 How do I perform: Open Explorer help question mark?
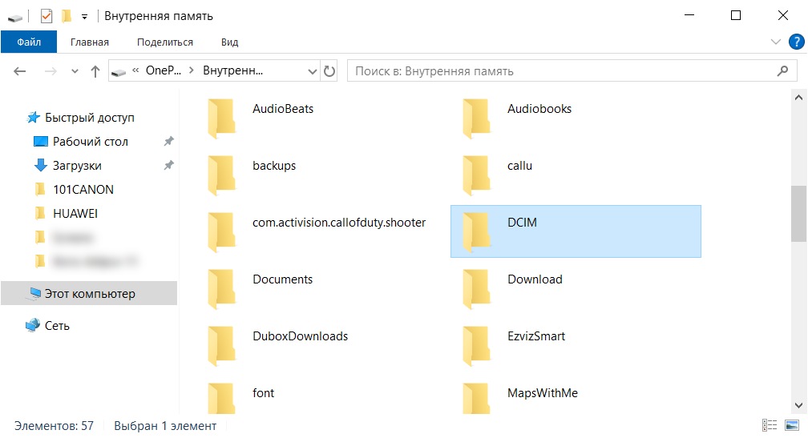(x=797, y=42)
